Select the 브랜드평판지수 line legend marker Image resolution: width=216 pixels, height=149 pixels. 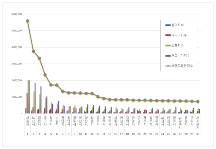[168, 66]
